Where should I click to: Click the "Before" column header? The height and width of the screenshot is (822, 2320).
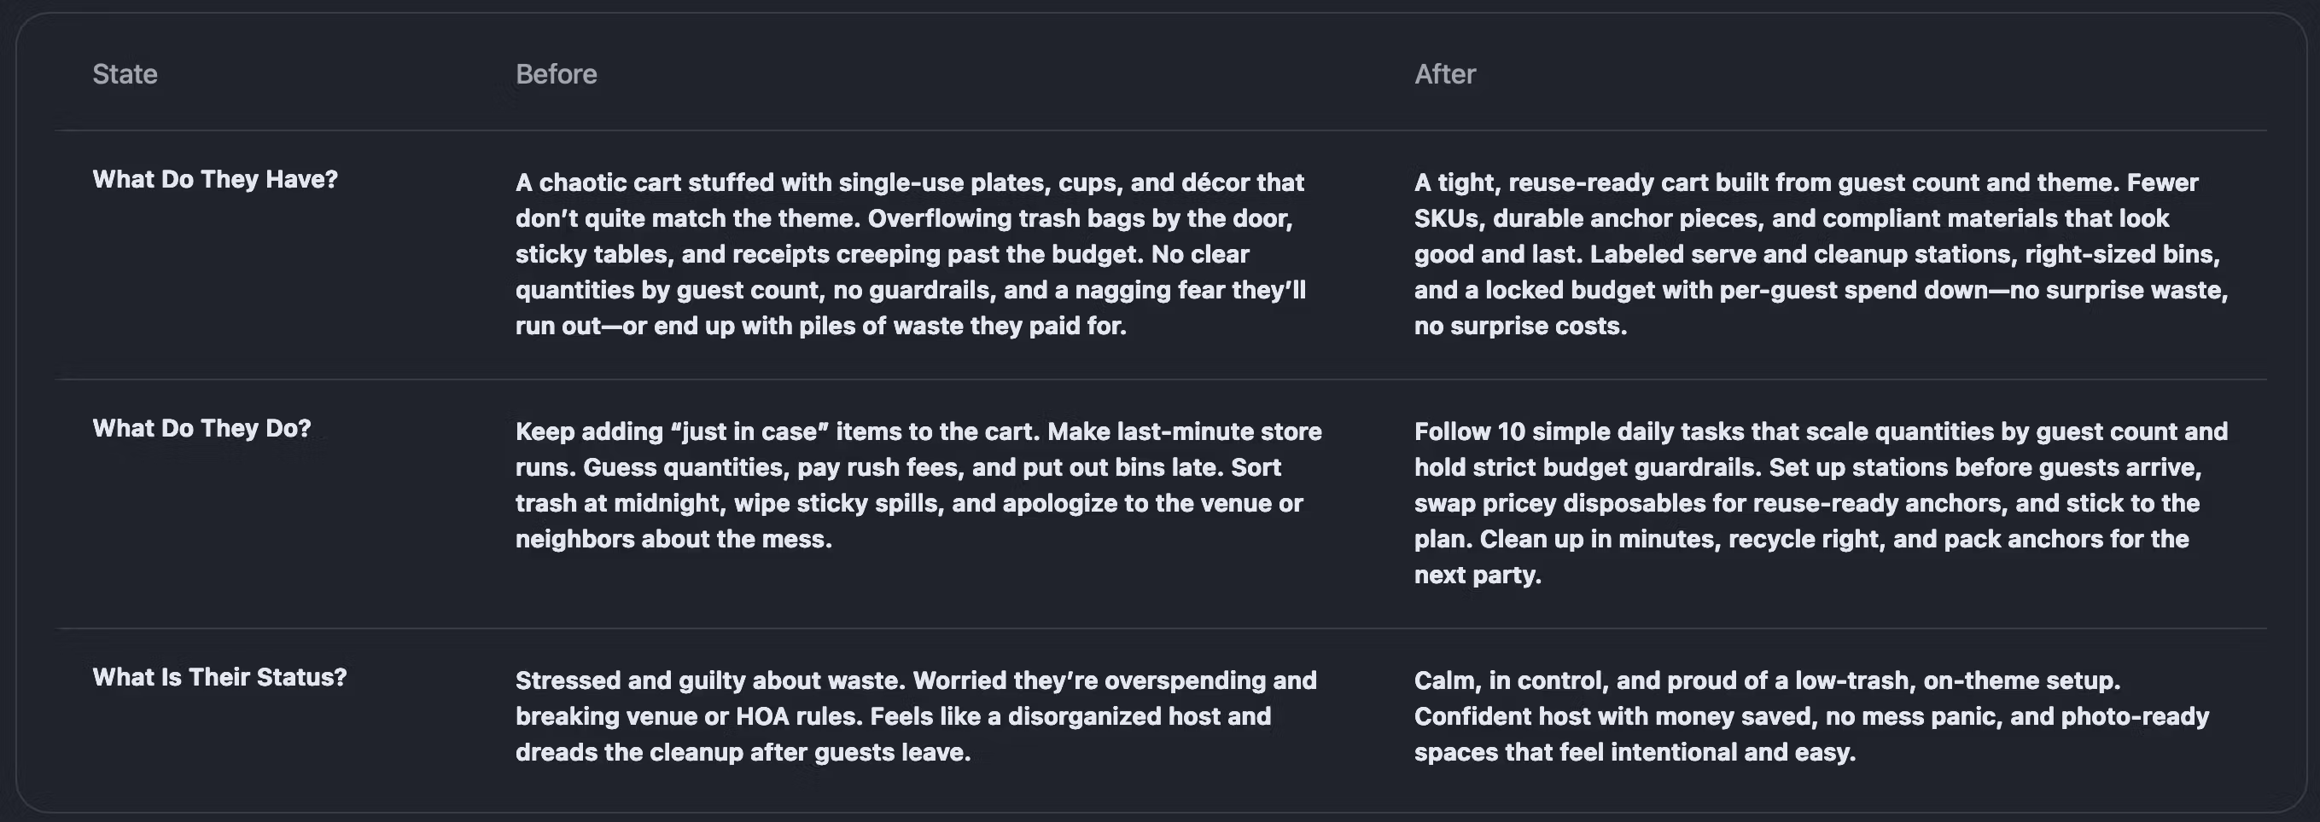pos(556,73)
